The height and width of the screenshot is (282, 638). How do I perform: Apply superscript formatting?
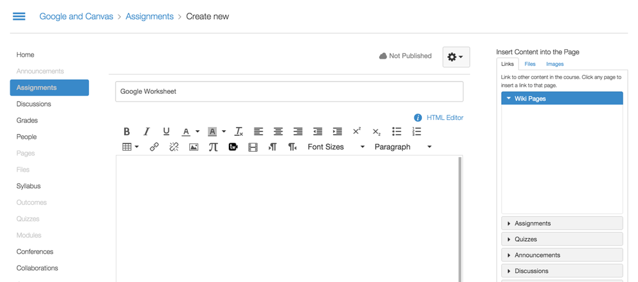point(357,131)
